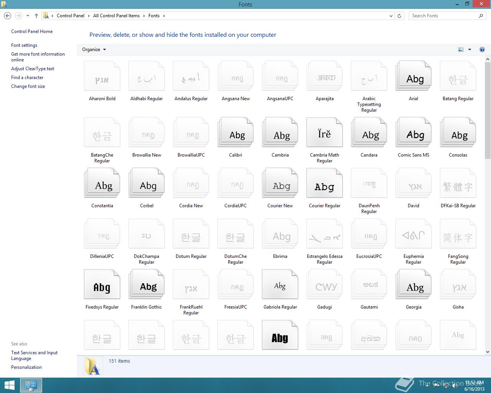Select the Ebrima font icon
The image size is (491, 393).
280,234
